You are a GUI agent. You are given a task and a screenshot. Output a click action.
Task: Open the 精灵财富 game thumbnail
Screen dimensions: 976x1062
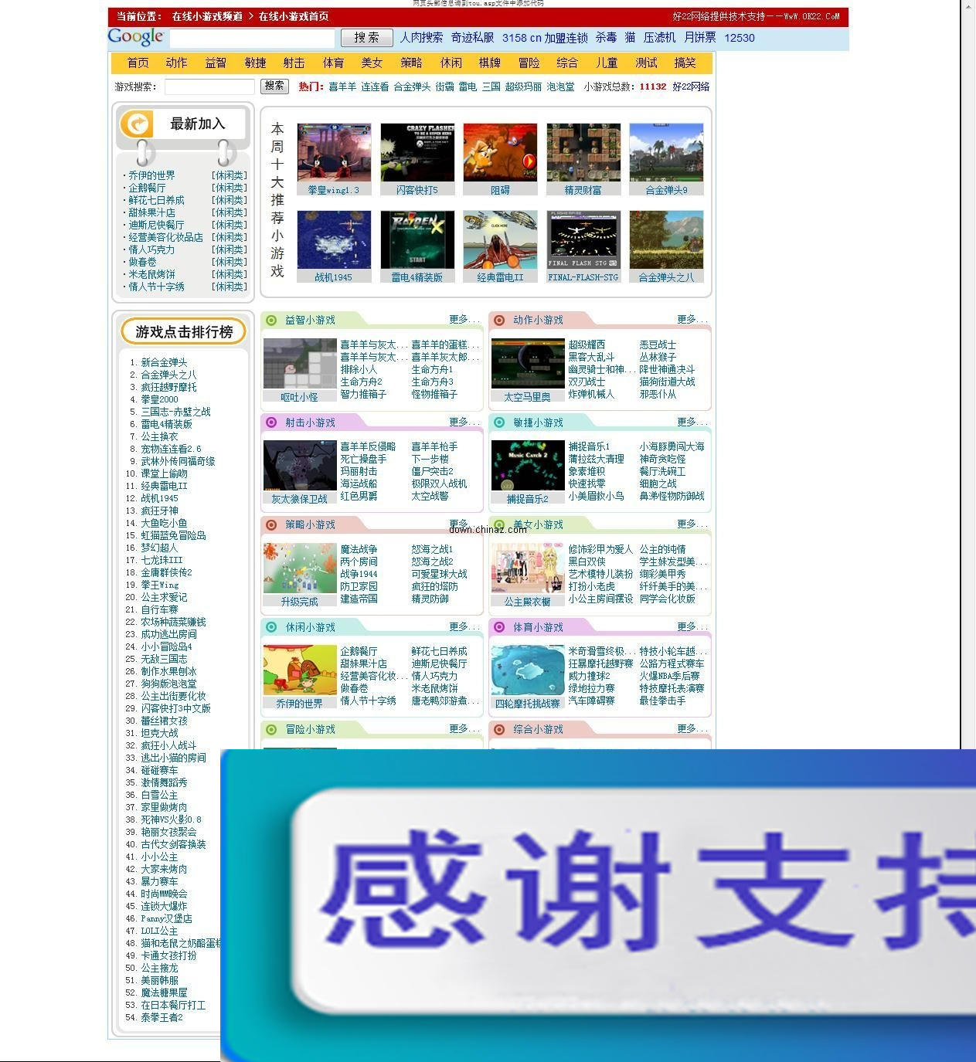point(583,152)
